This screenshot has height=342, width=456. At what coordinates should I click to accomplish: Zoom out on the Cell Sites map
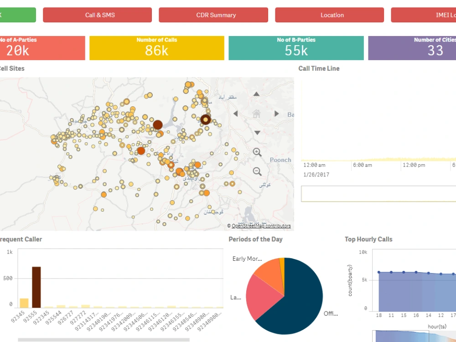[257, 171]
